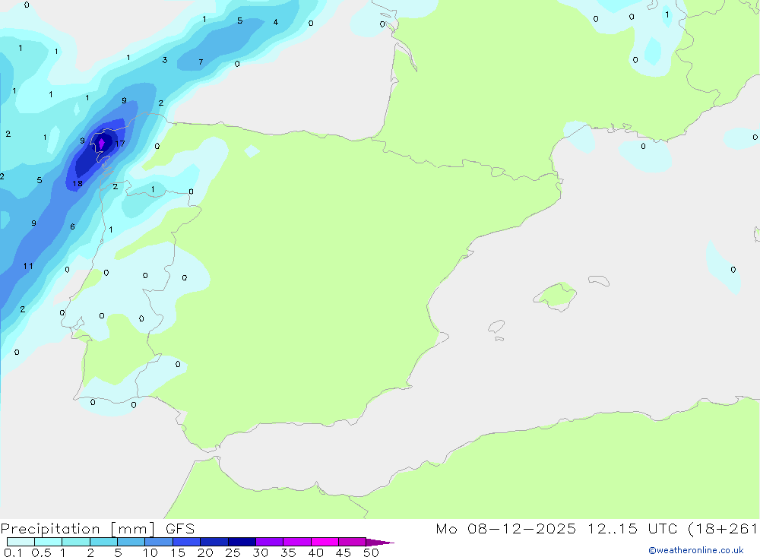Click the map value "7" in Biscay

201,62
